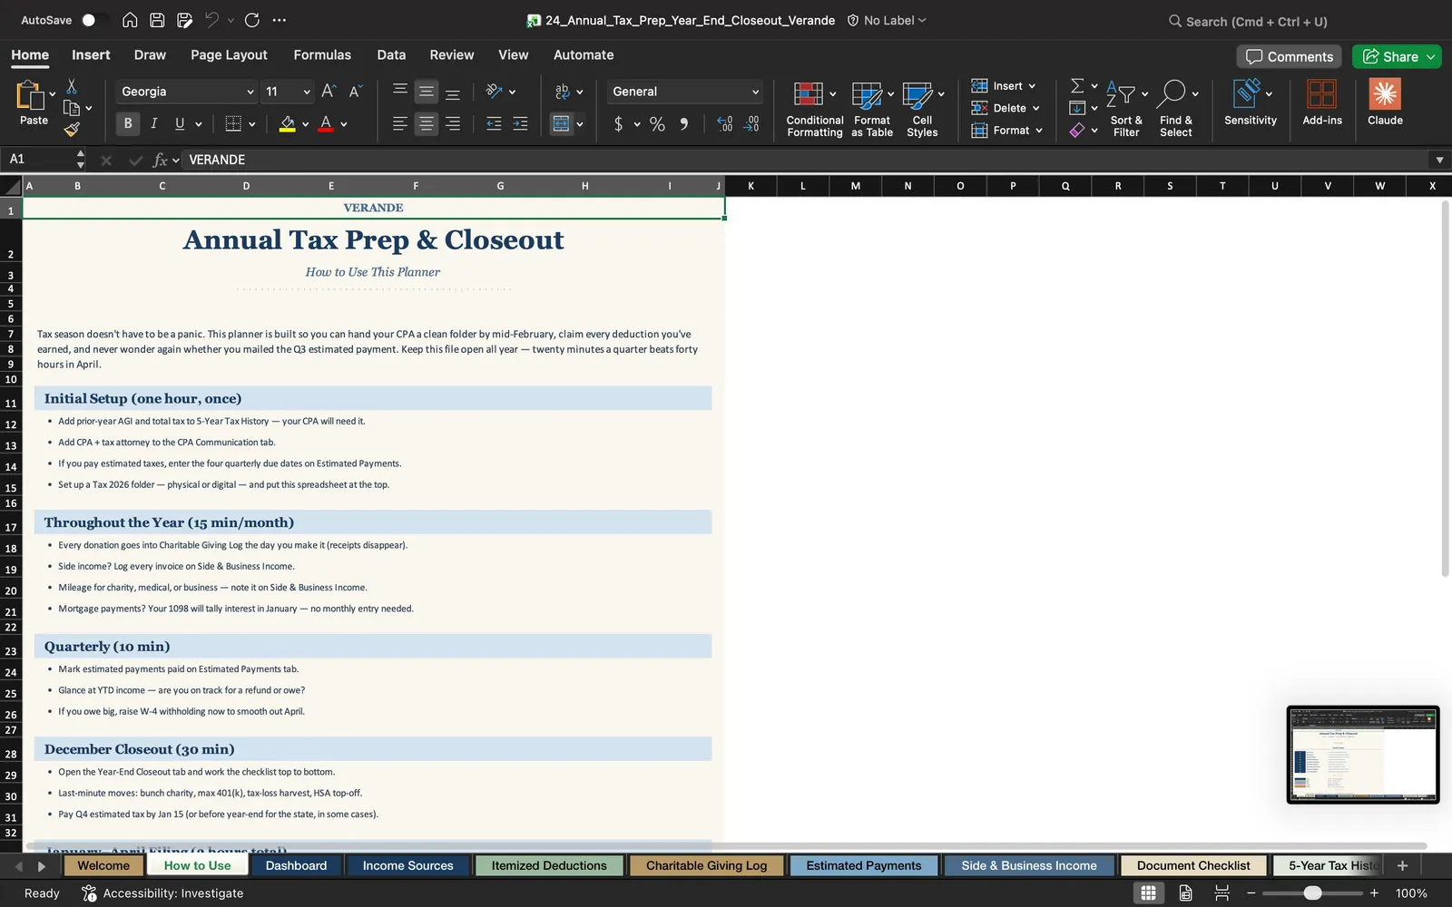
Task: Open the font size 11 dropdown
Action: [x=307, y=92]
